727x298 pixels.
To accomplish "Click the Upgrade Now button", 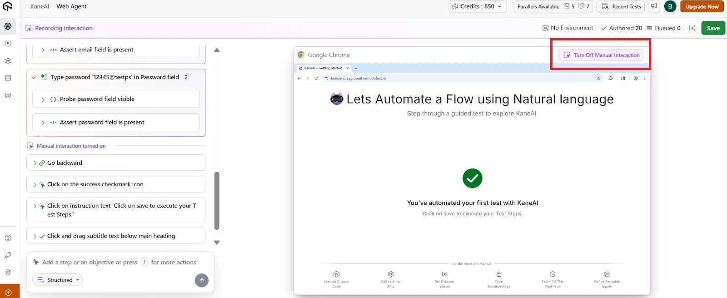I will click(702, 6).
